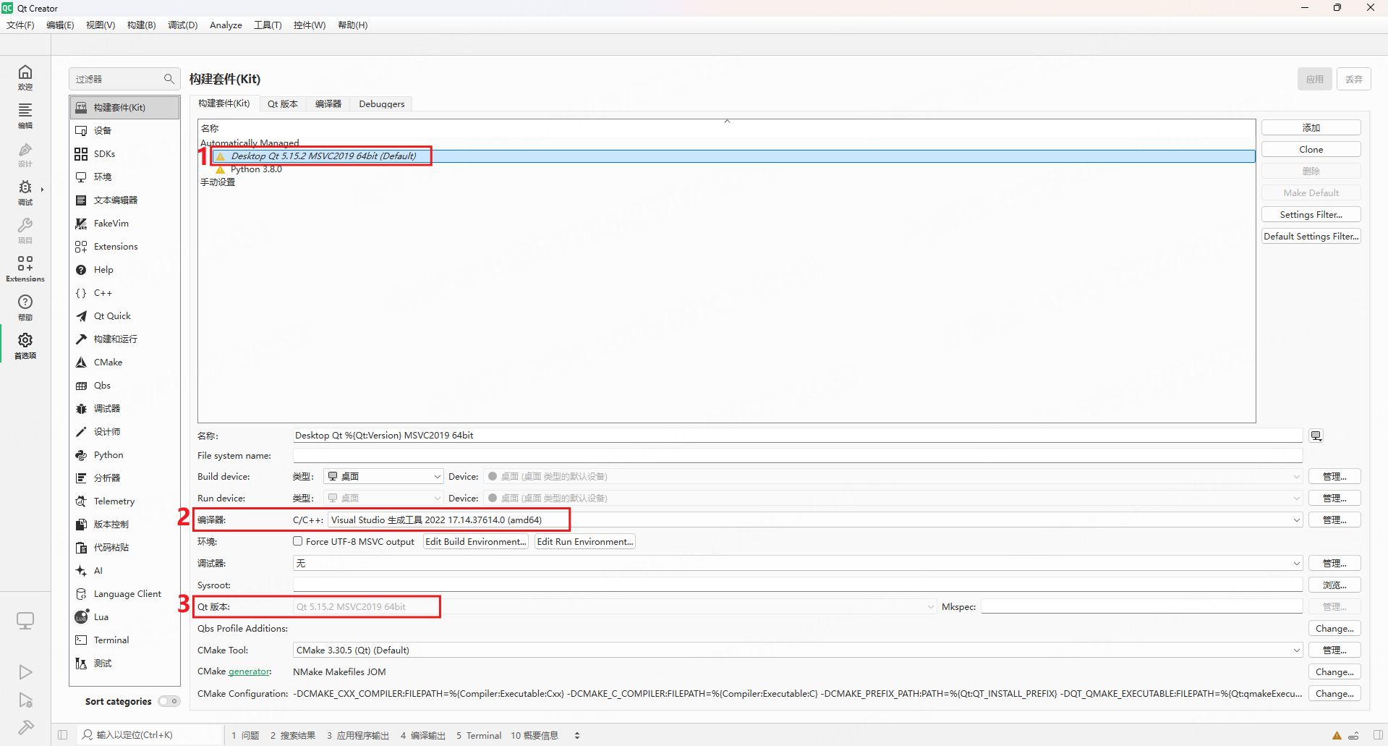Screen dimensions: 1388x746
Task: Click the warning triangle in status bar
Action: point(1337,735)
